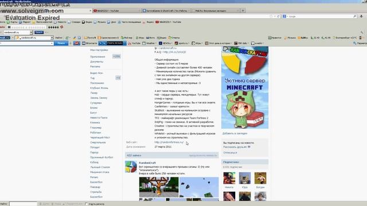Click Нравится toolbar button
This screenshot has height=206, width=367.
pos(275,38)
